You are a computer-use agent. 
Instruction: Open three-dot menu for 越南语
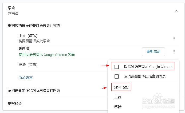(x=174, y=52)
